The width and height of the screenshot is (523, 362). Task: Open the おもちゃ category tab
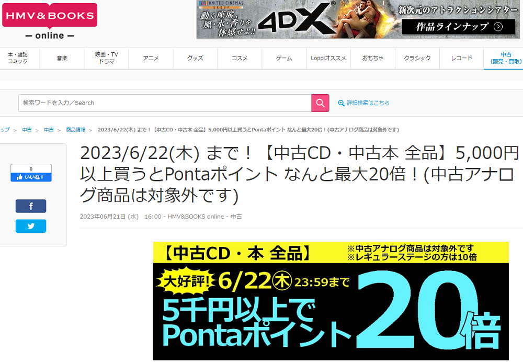click(373, 58)
